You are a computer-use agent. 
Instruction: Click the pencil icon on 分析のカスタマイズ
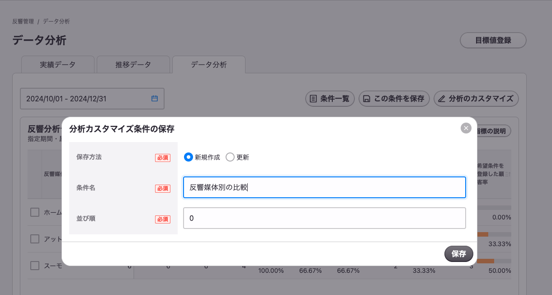[442, 98]
